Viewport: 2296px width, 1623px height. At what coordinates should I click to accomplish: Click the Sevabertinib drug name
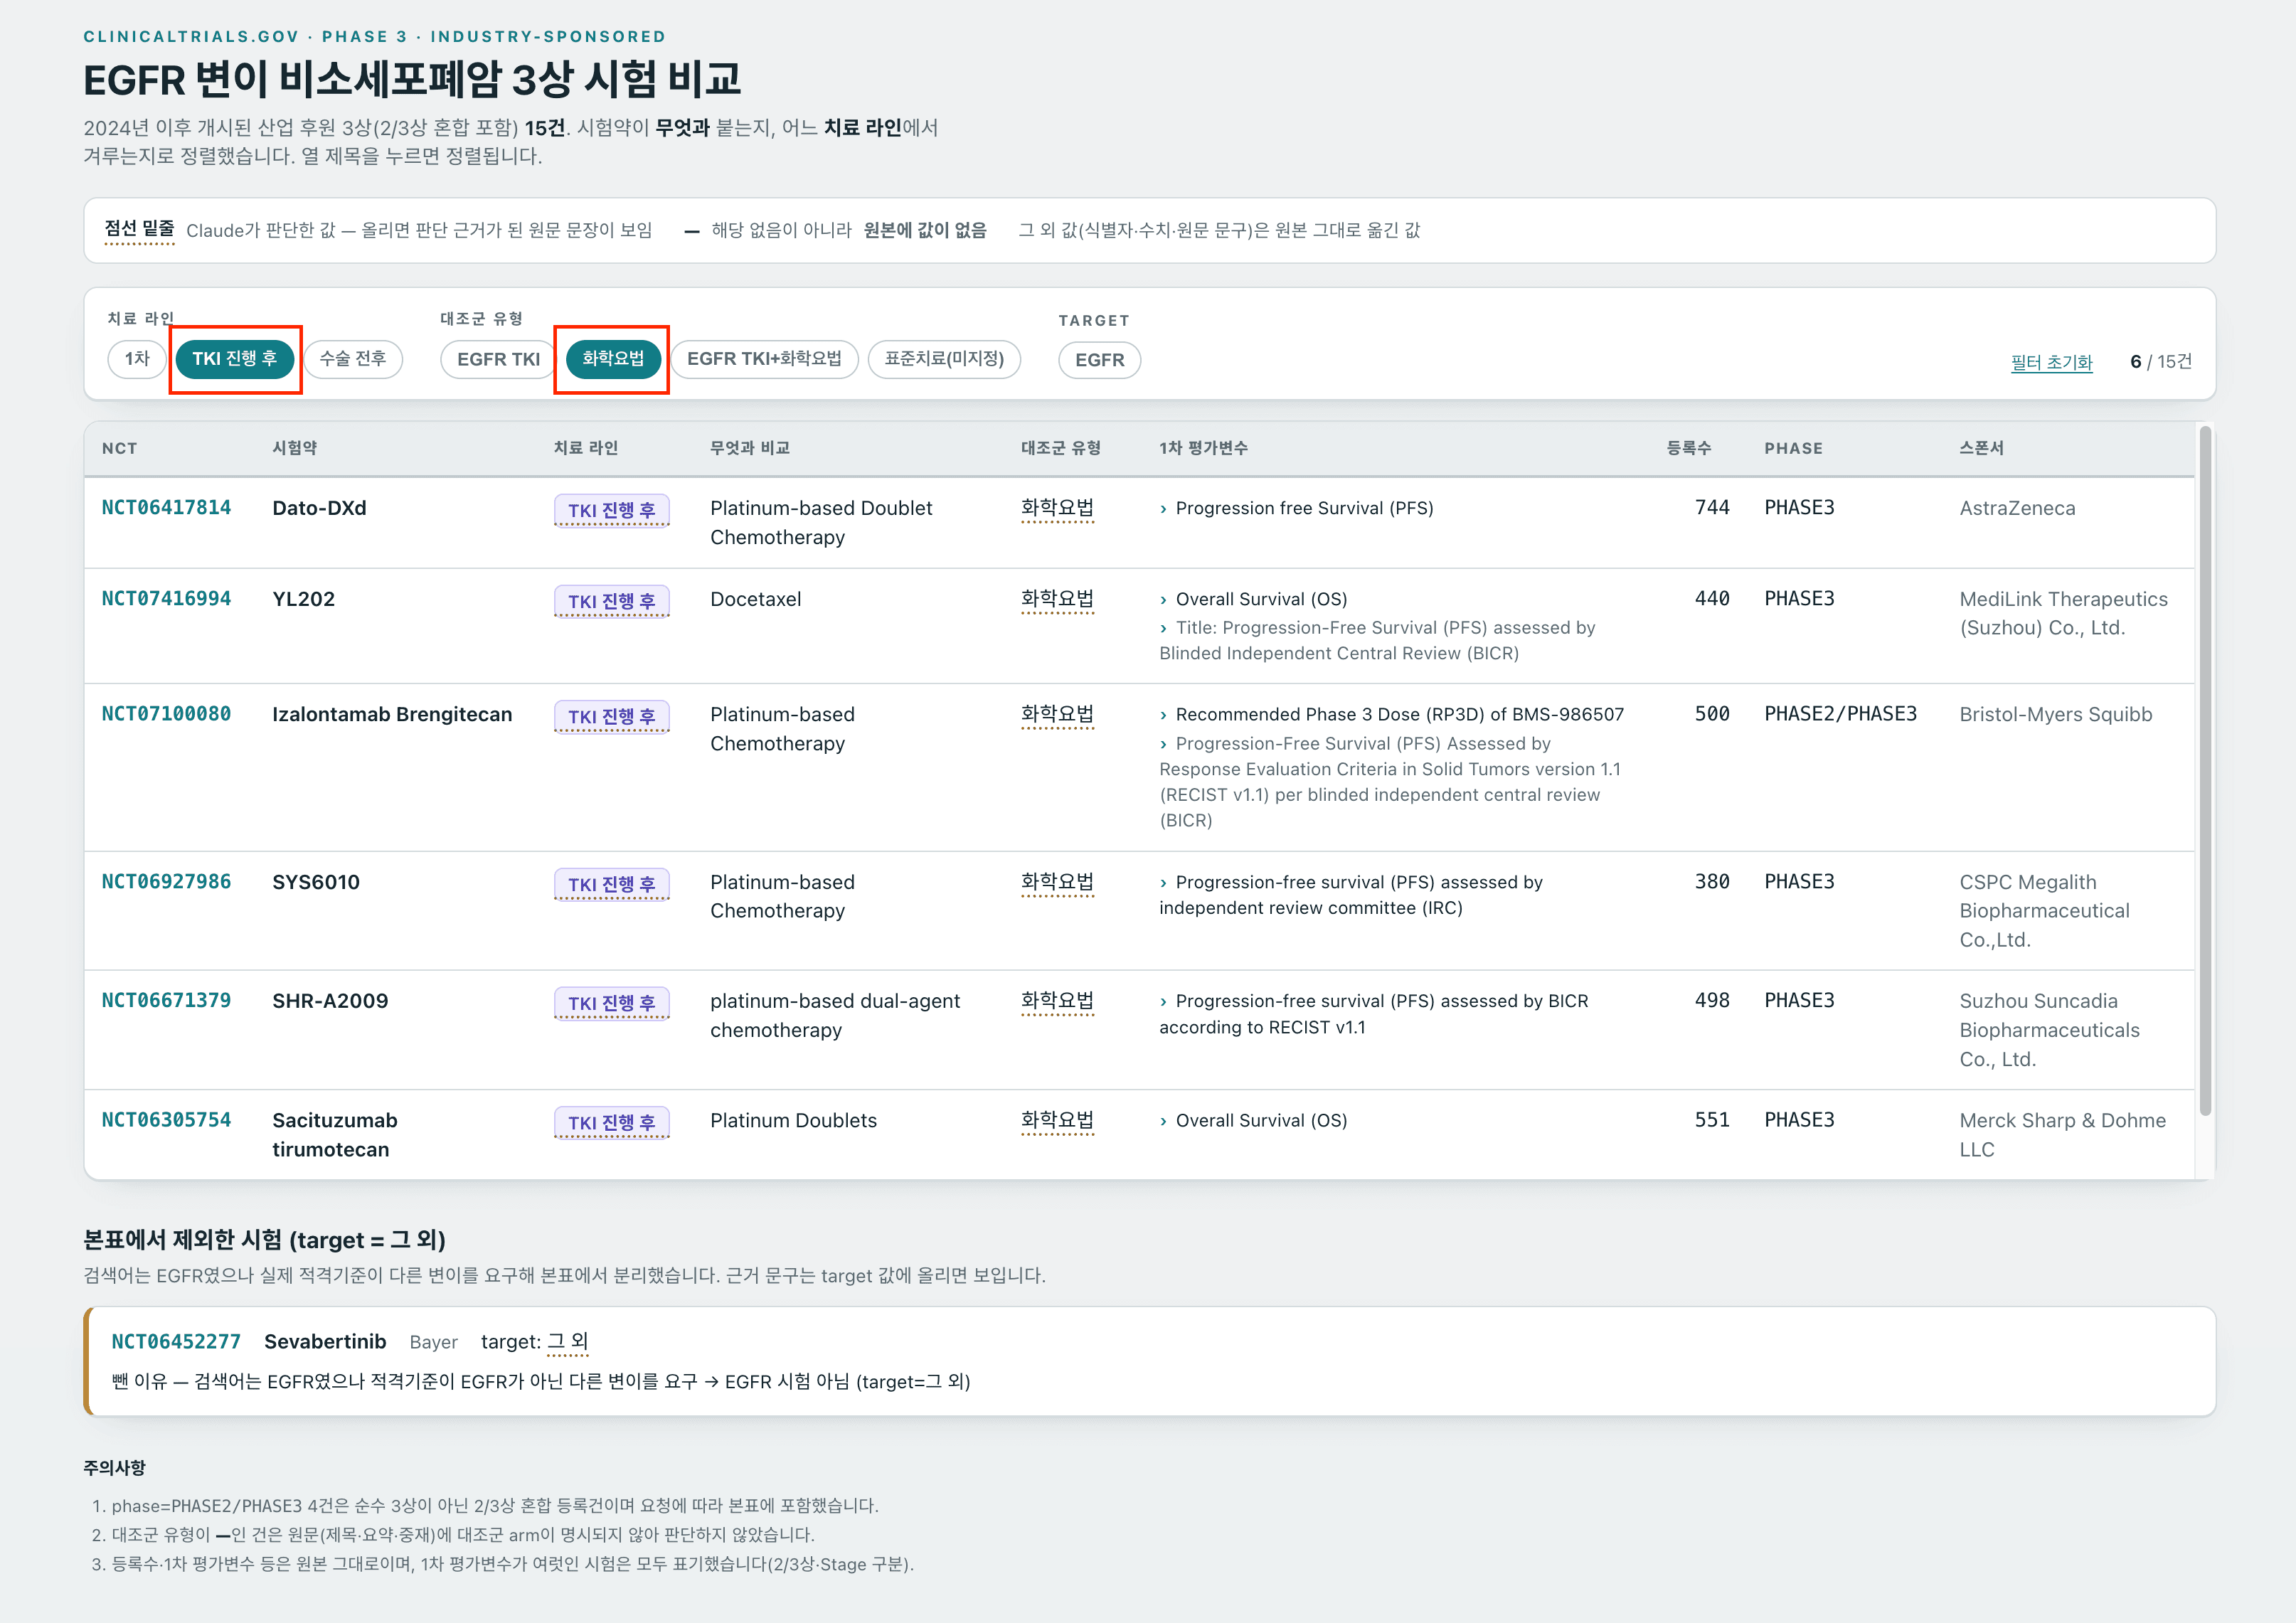(325, 1342)
